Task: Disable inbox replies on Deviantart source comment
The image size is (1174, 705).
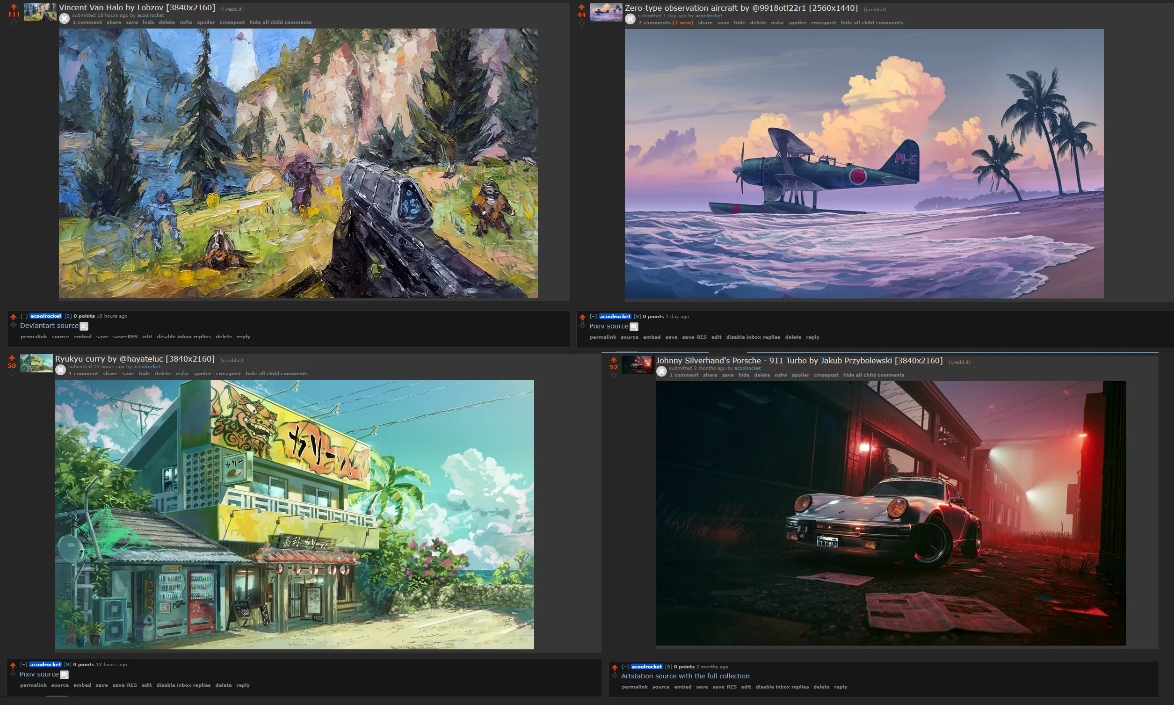Action: pos(184,337)
